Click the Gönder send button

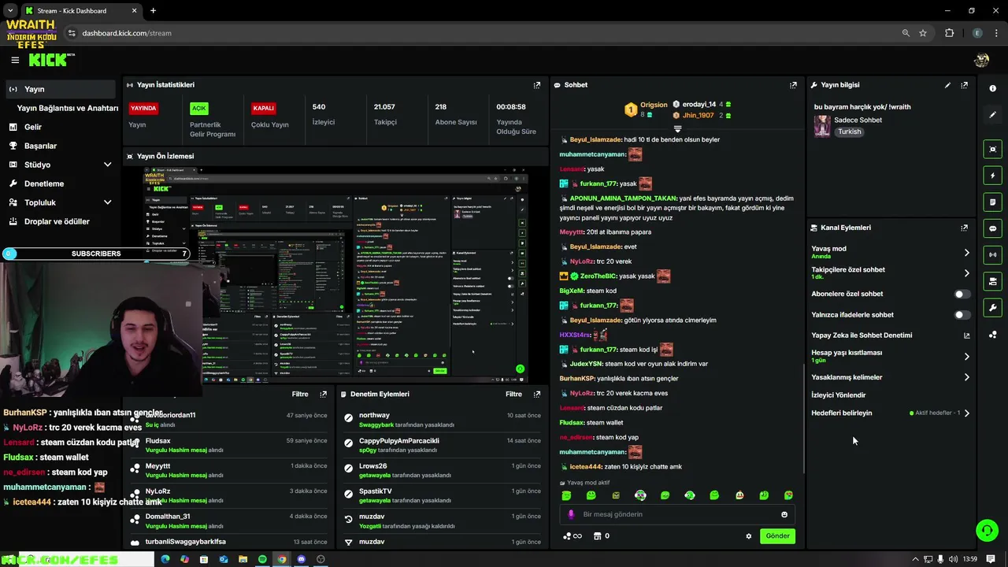777,536
